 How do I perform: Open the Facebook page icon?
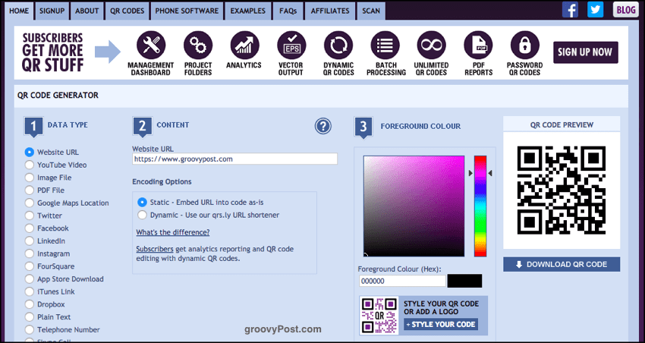pyautogui.click(x=570, y=9)
